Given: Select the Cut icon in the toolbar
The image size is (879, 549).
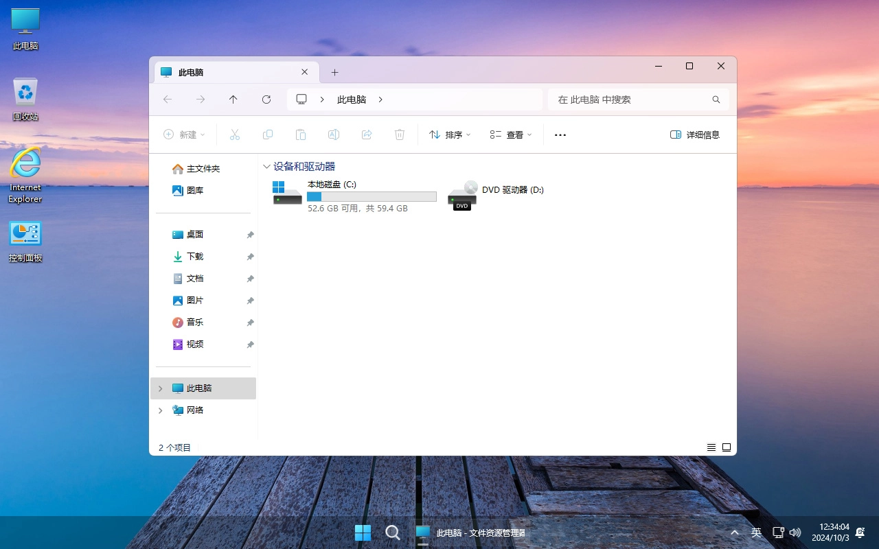Looking at the screenshot, I should [x=235, y=135].
